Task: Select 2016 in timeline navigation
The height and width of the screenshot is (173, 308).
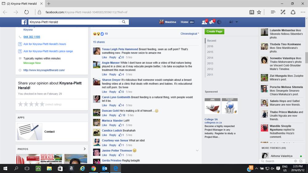Action: (x=210, y=46)
